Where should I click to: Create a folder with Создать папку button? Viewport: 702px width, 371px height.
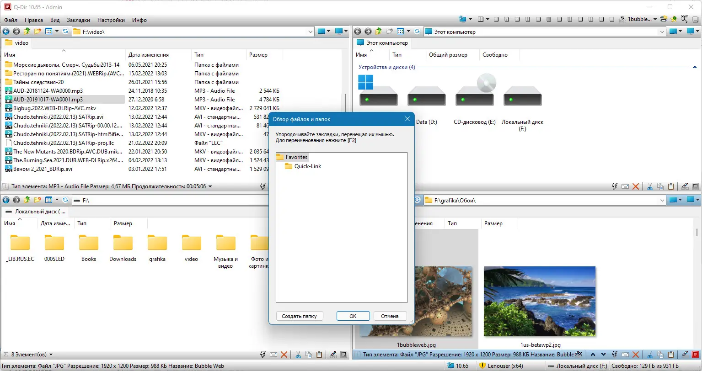point(300,316)
